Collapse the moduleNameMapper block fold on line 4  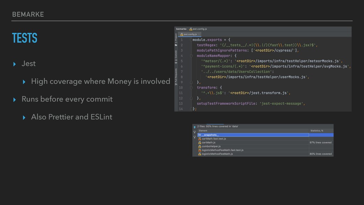pos(191,56)
